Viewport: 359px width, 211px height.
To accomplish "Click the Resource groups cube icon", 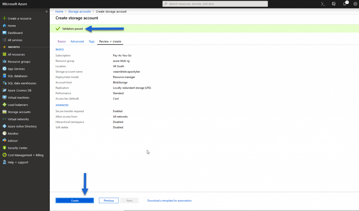I will pyautogui.click(x=4, y=62).
